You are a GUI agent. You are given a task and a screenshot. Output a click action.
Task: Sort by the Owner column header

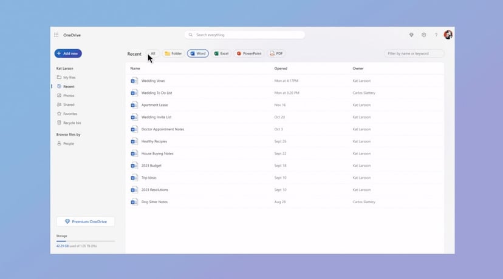(358, 69)
